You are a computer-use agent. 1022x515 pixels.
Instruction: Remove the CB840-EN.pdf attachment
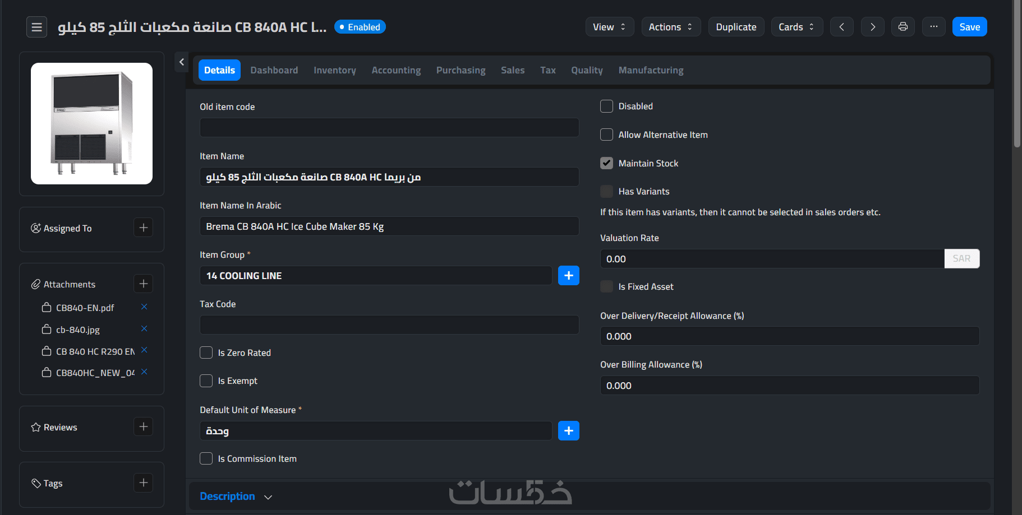[x=144, y=307]
